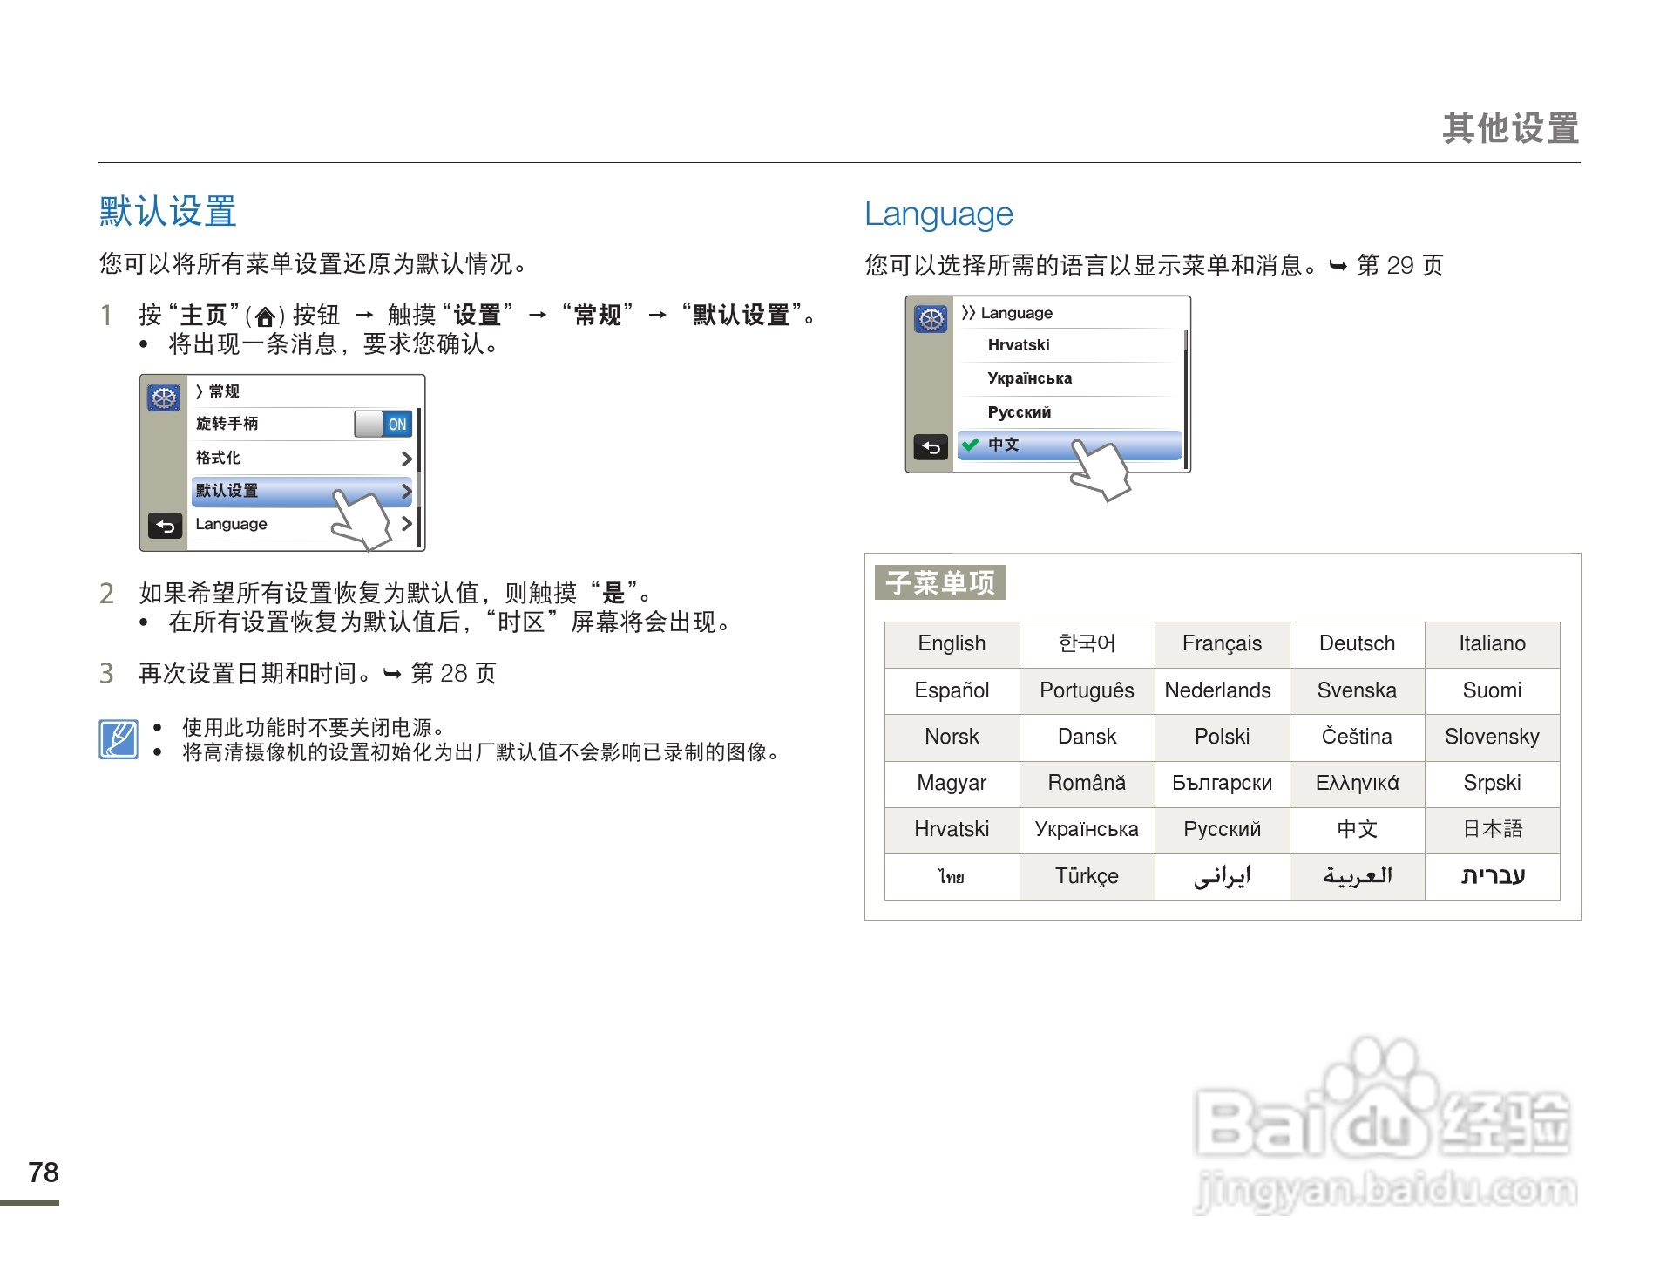Click the blue note pencil icon
Image resolution: width=1680 pixels, height=1285 pixels.
pos(119,739)
